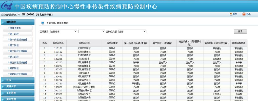This screenshot has height=101, width=258.
Task: Open the 监测点类型 全部 dropdown
Action: (x=132, y=32)
